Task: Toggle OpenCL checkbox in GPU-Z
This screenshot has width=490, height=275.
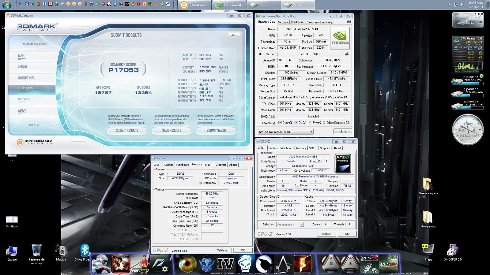Action: [x=280, y=123]
